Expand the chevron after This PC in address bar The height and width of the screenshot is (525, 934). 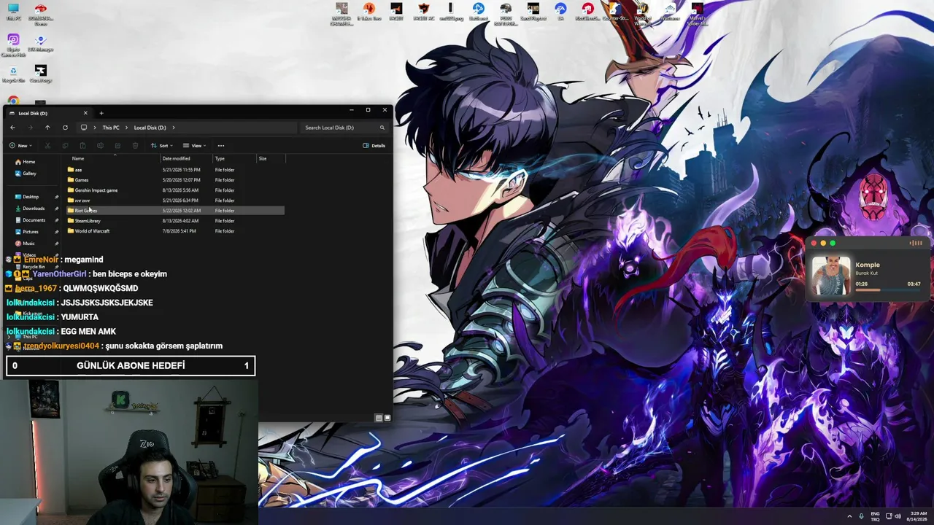coord(126,128)
